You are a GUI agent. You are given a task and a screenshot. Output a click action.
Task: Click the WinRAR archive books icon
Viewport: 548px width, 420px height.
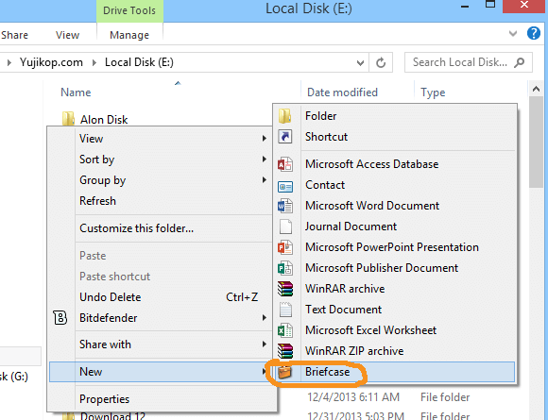[x=285, y=289]
